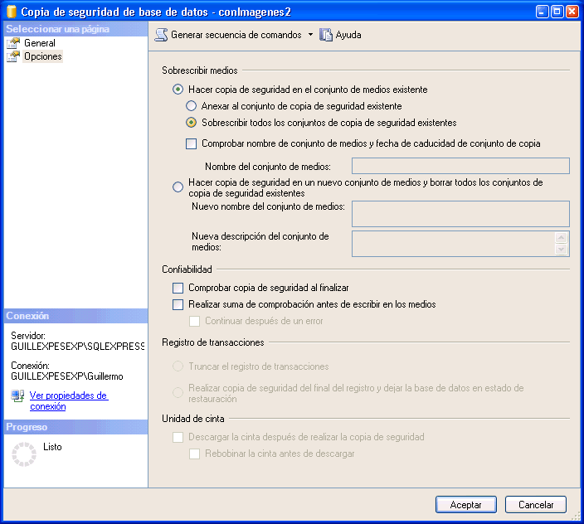Select Sobrescribir todos los conjuntos de copia
The height and width of the screenshot is (524, 584).
(191, 123)
